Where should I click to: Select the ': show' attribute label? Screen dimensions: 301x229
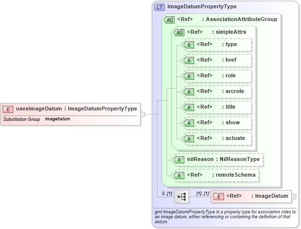[x=231, y=122]
